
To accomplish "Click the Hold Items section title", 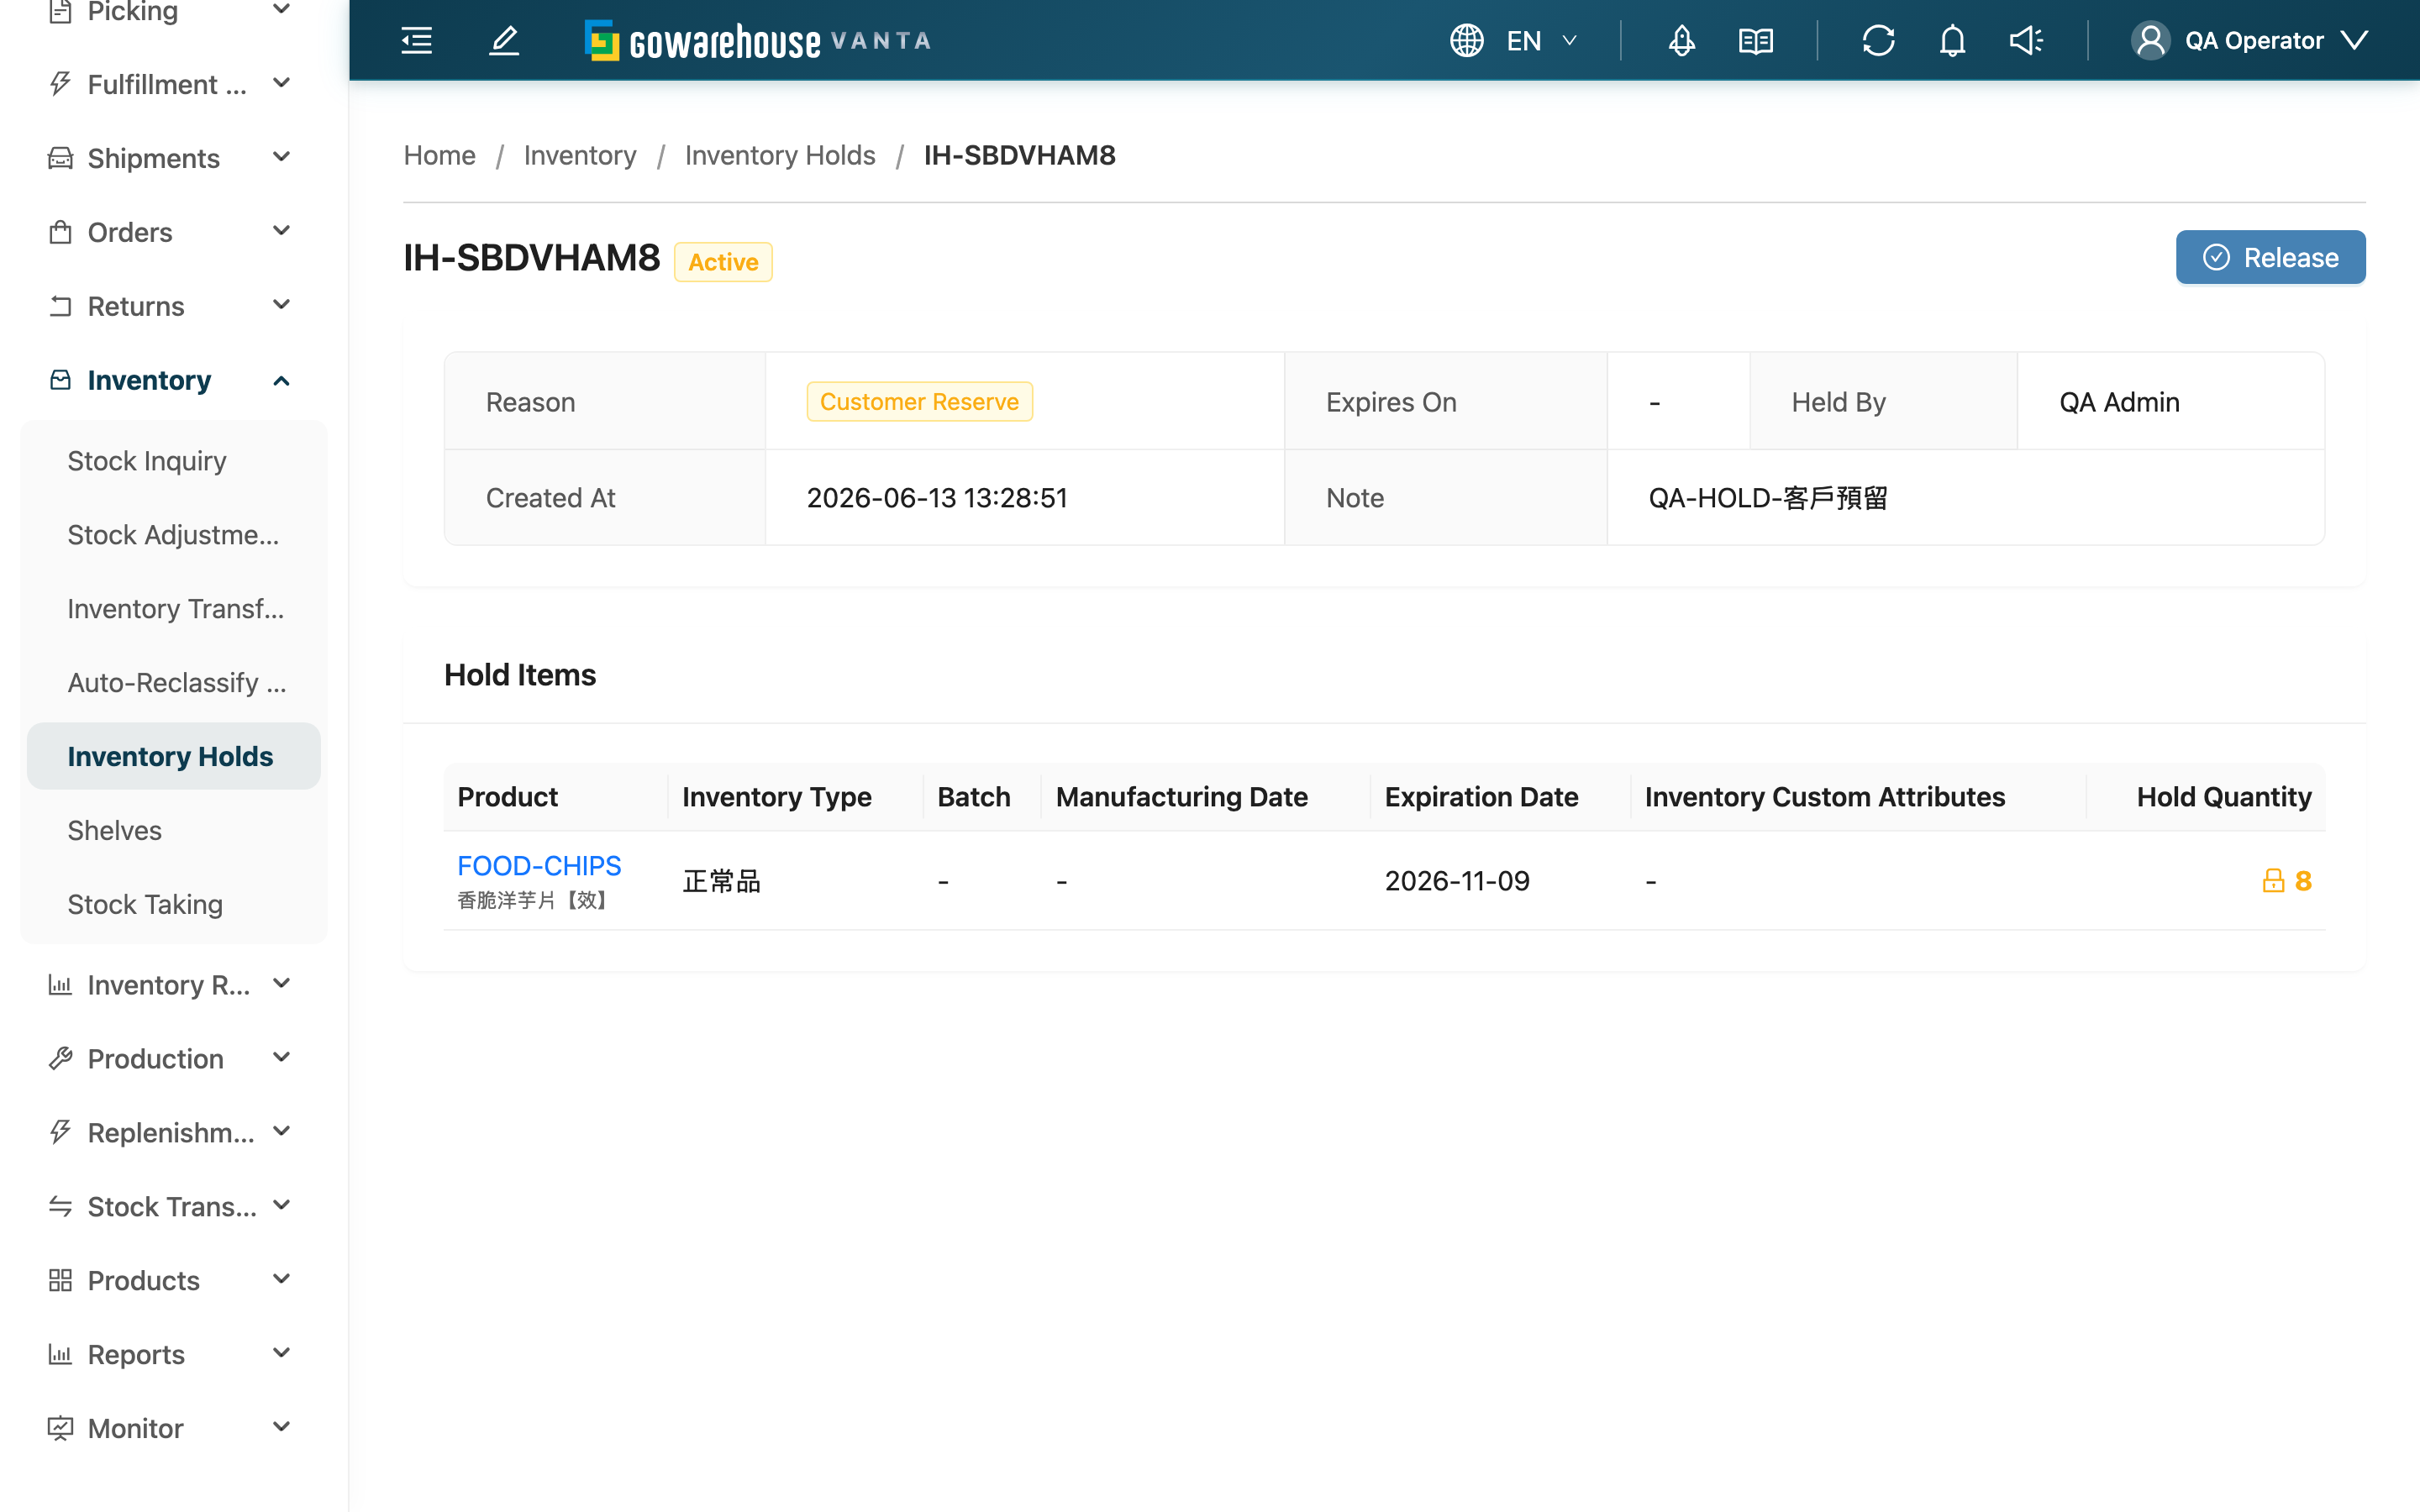I will (520, 675).
